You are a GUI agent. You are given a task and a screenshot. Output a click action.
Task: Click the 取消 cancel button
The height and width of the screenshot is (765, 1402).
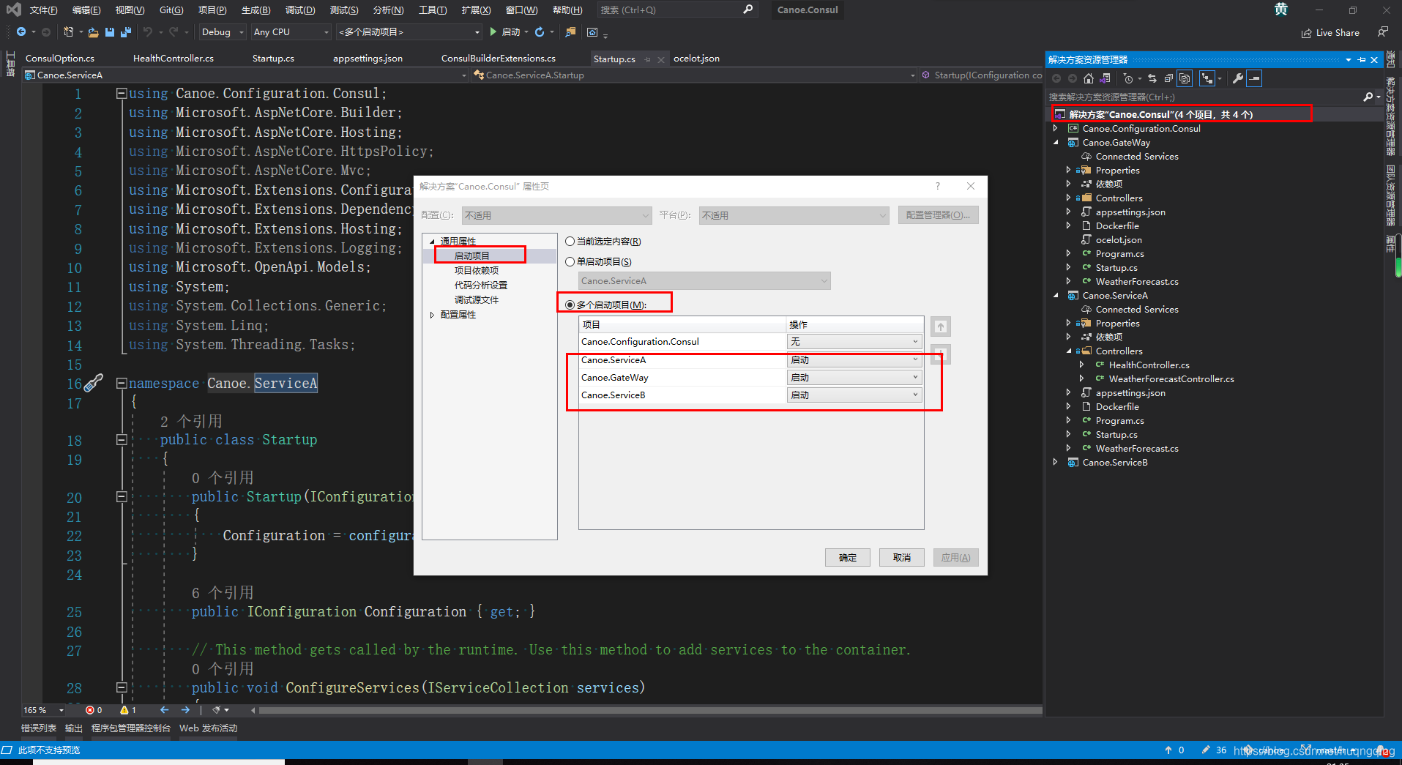[x=902, y=558]
